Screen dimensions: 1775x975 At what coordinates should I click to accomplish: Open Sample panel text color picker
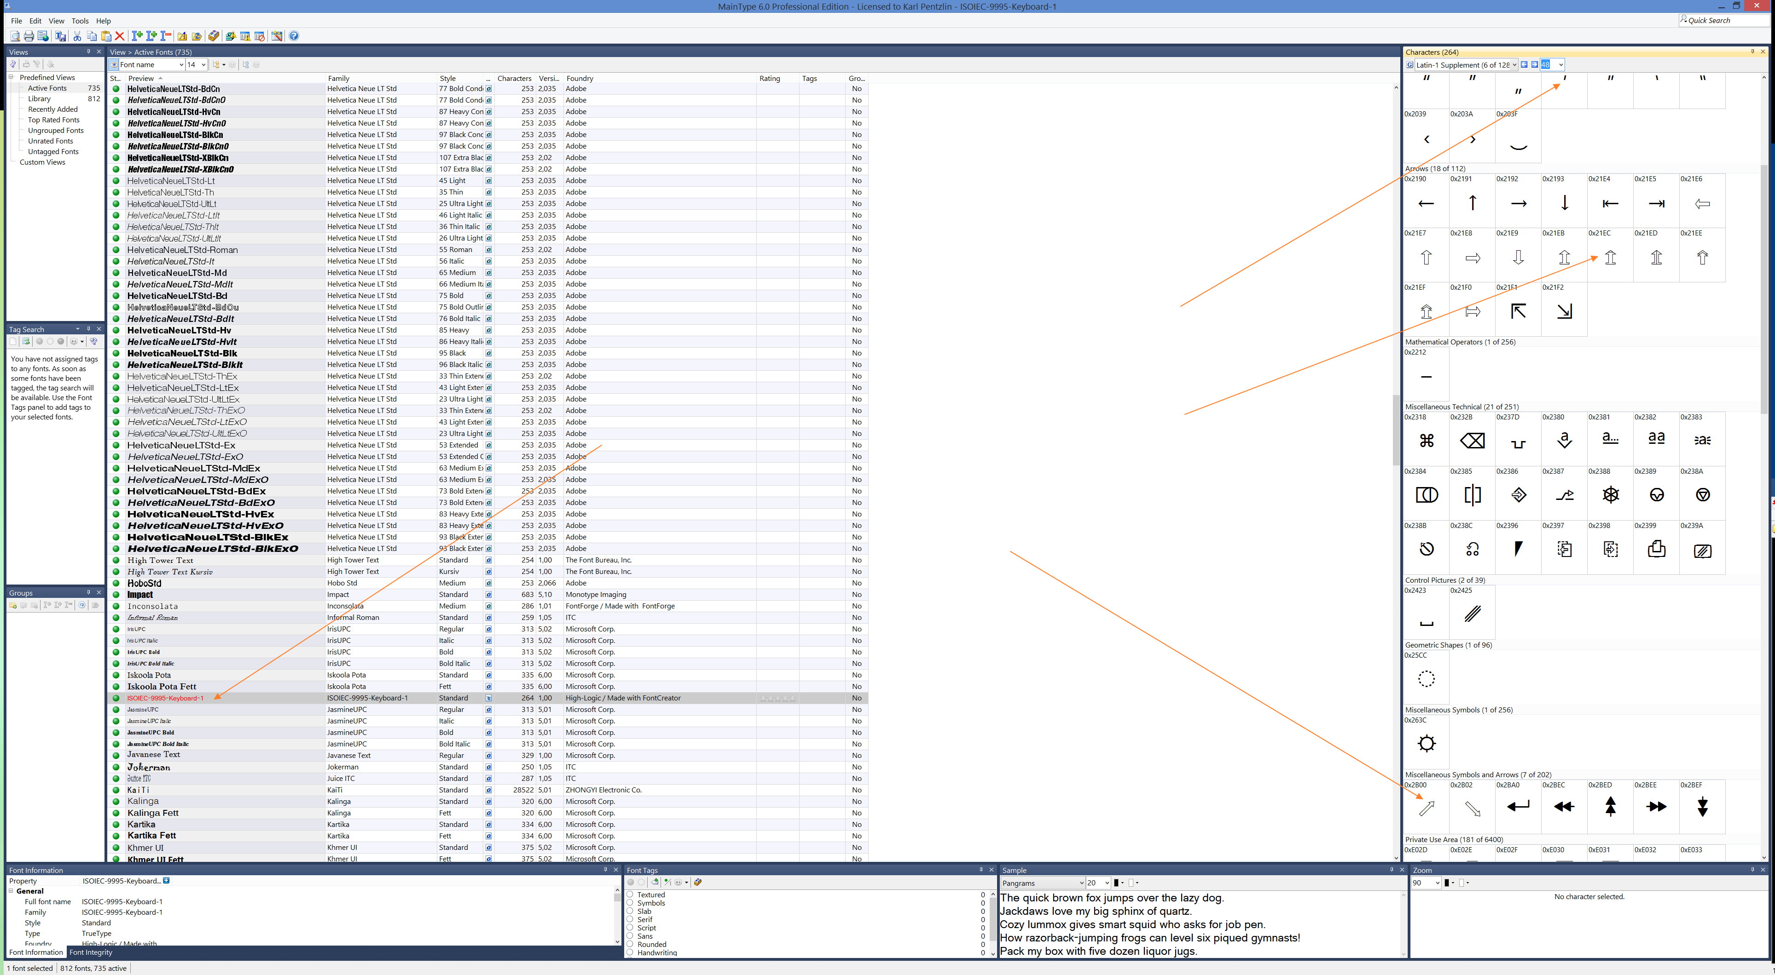1118,883
